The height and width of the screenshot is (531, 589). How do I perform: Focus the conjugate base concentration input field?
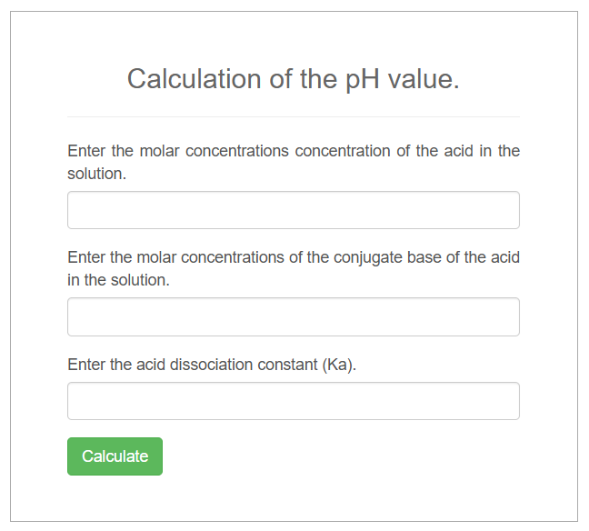(293, 316)
